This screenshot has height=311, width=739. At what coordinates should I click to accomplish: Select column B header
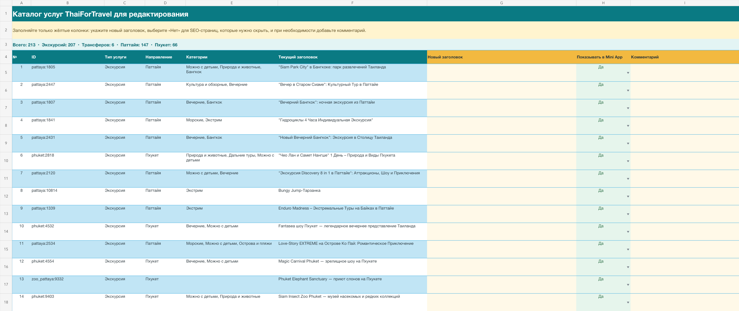click(x=68, y=3)
